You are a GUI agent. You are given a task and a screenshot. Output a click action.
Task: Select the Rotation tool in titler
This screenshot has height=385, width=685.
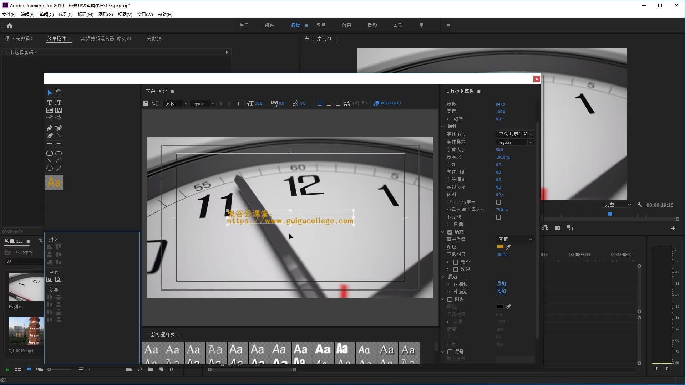(59, 92)
